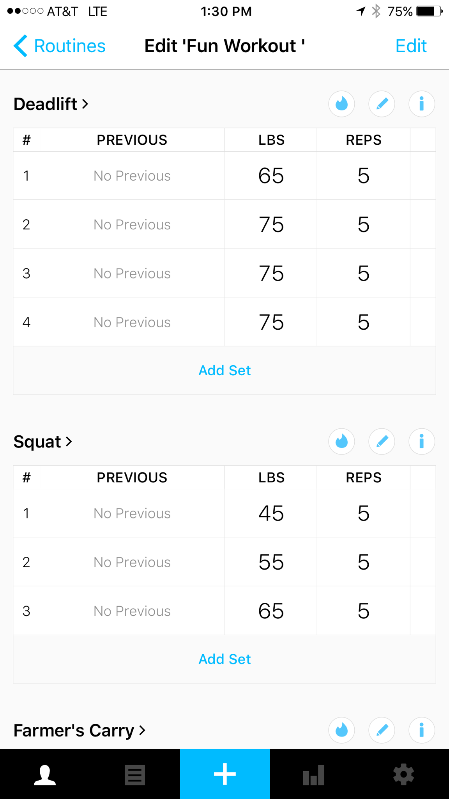Tap the pencil edit icon for Squat
Viewport: 449px width, 799px height.
point(382,442)
